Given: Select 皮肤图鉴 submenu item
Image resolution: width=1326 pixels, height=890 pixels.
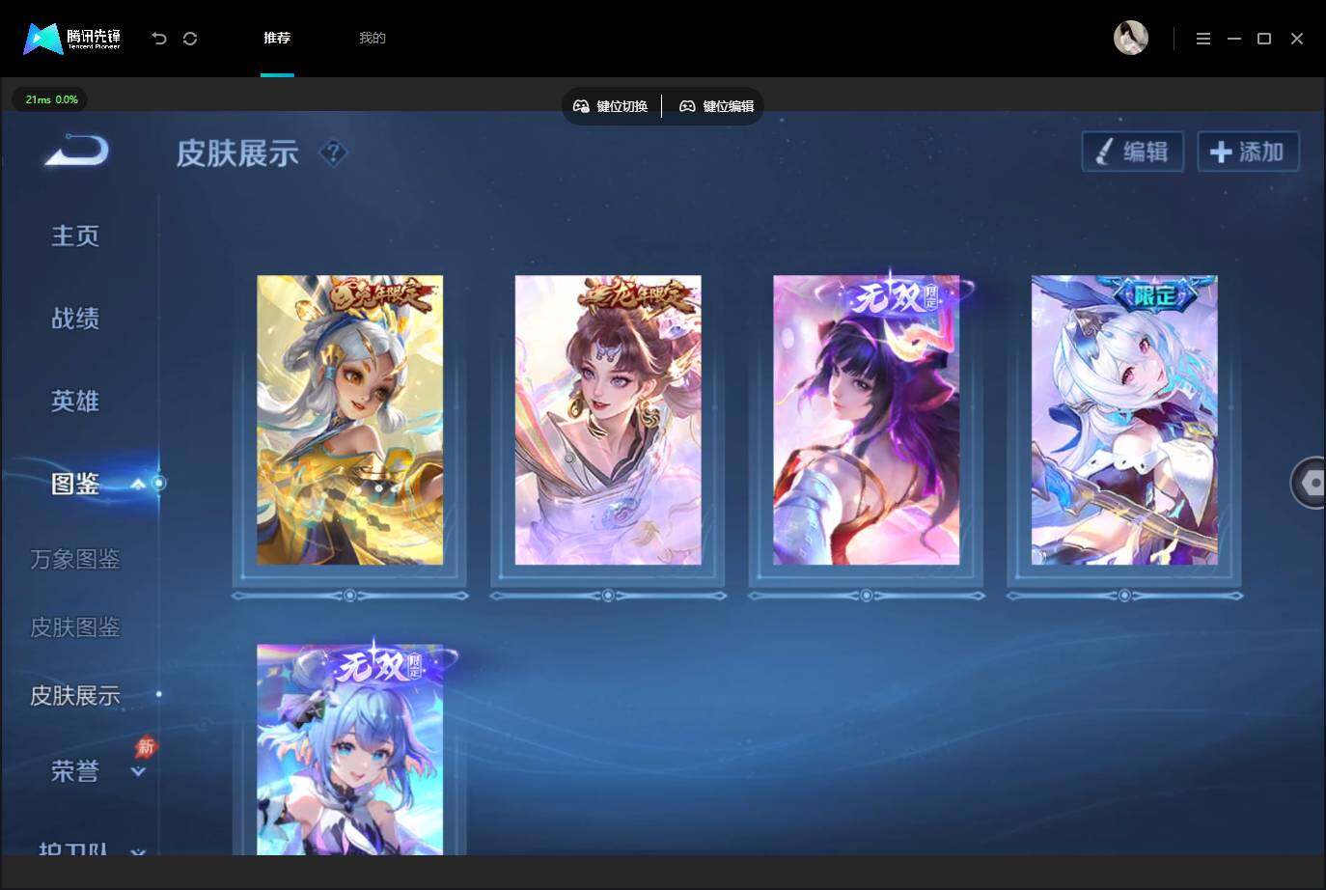Looking at the screenshot, I should pyautogui.click(x=75, y=627).
